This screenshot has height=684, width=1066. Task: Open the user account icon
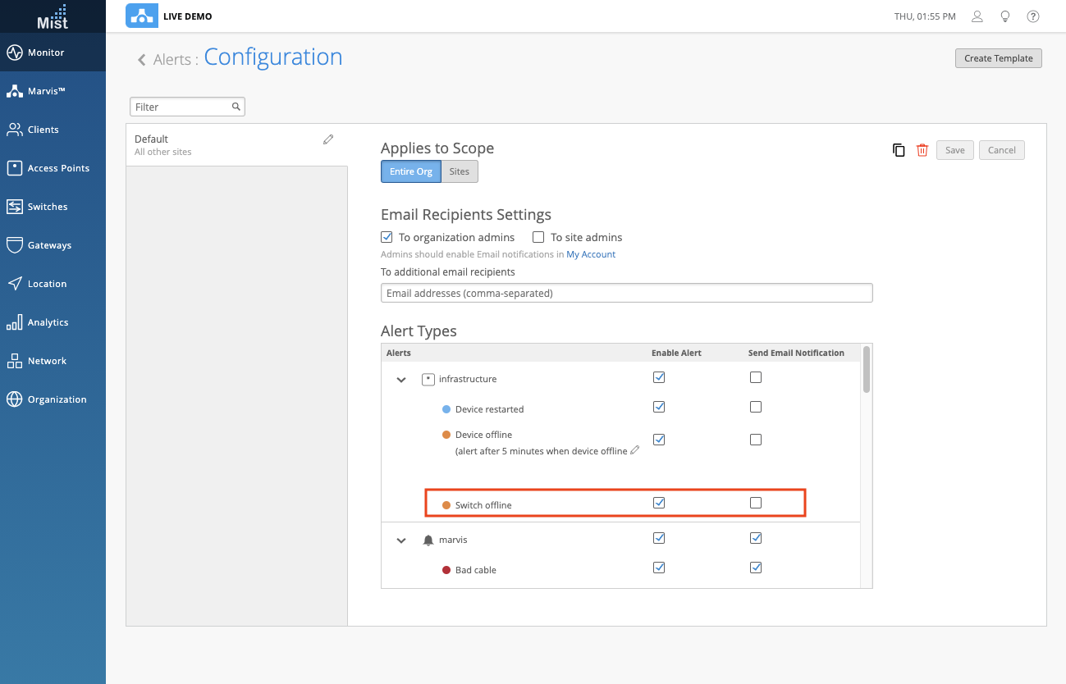coord(977,16)
